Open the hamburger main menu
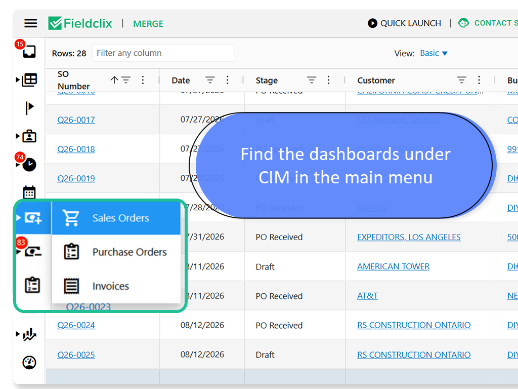The image size is (518, 389). 30,23
